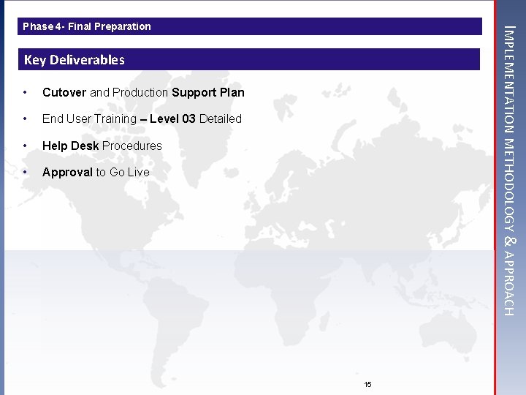Select the 'Key Deliverables' title banner
The height and width of the screenshot is (395, 526).
pyautogui.click(x=249, y=59)
